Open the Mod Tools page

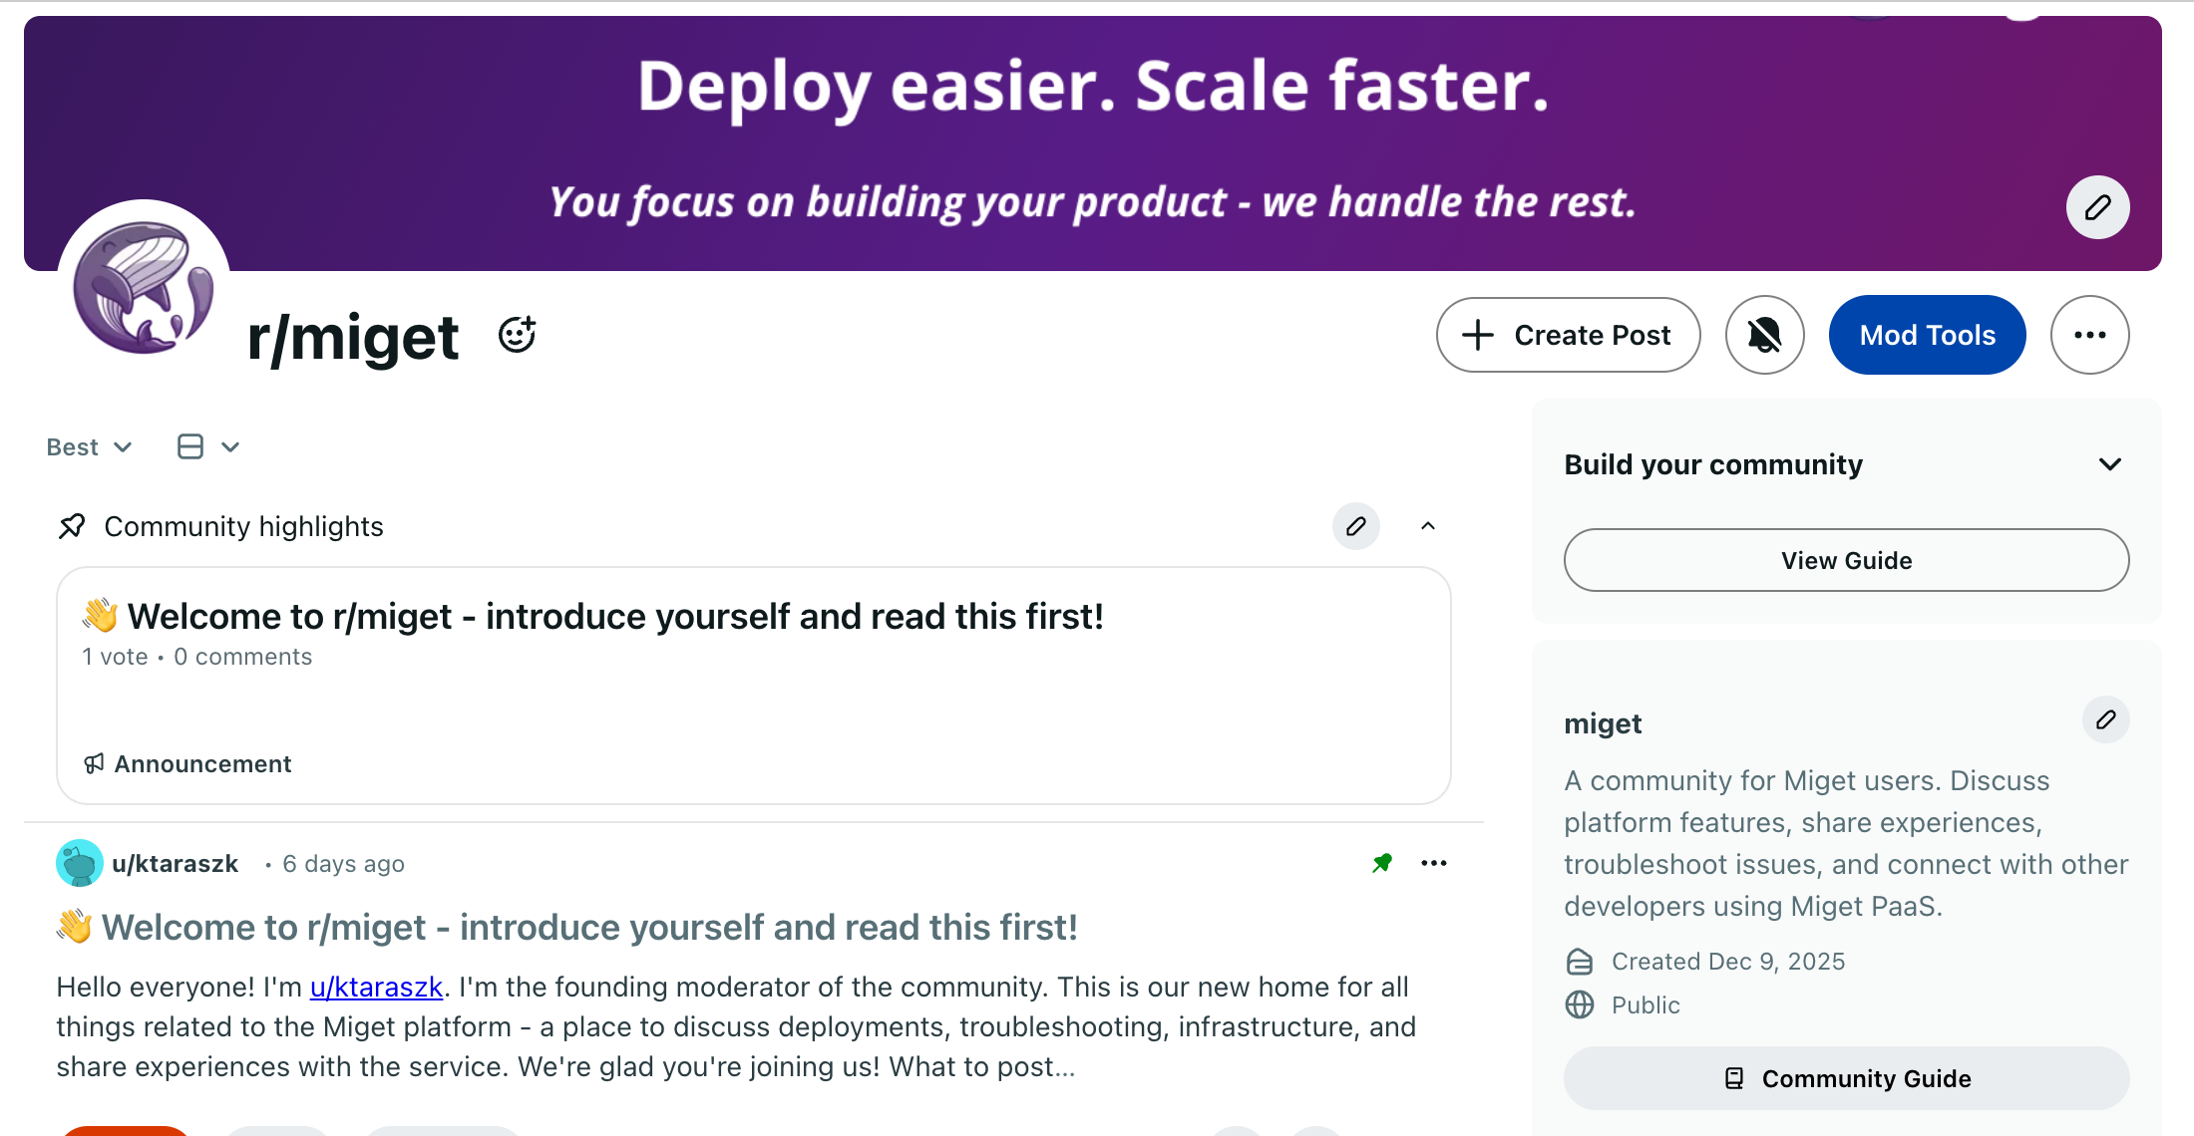pos(1927,335)
